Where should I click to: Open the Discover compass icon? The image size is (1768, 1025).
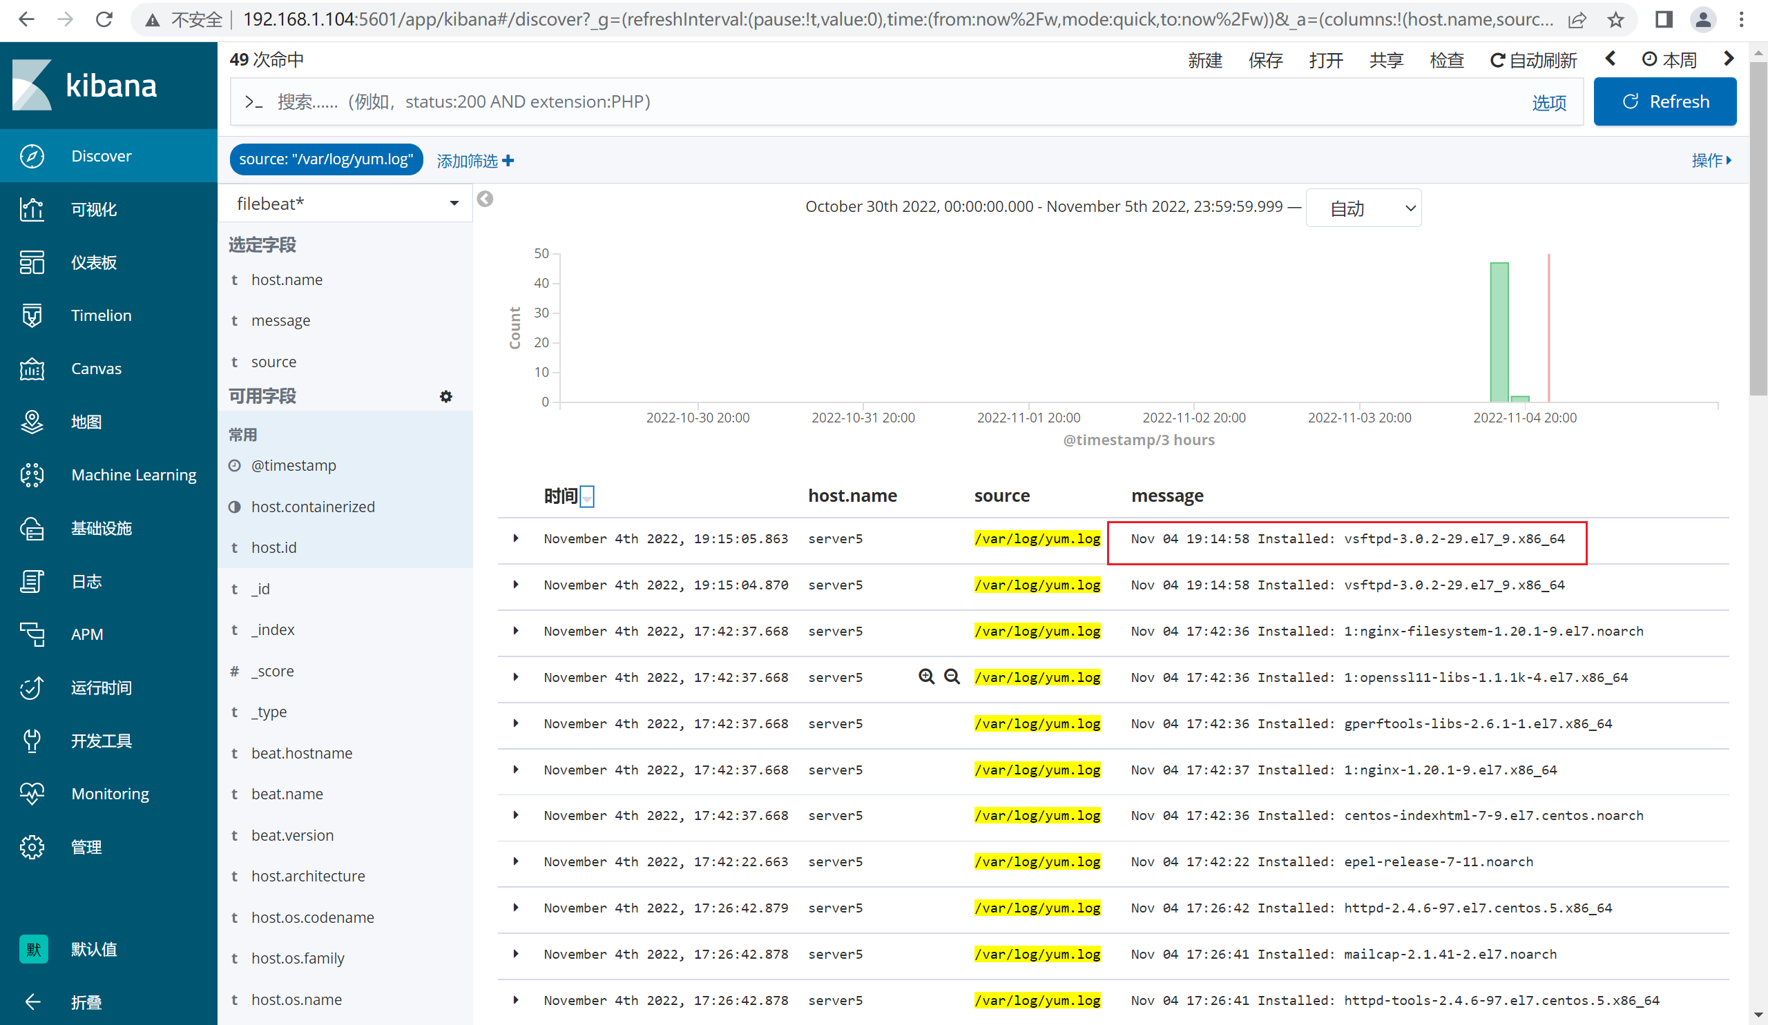(x=32, y=155)
